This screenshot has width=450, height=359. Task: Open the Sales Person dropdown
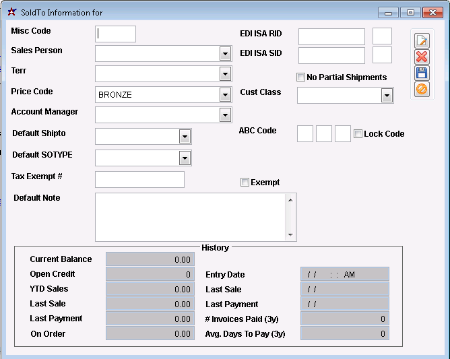[225, 54]
